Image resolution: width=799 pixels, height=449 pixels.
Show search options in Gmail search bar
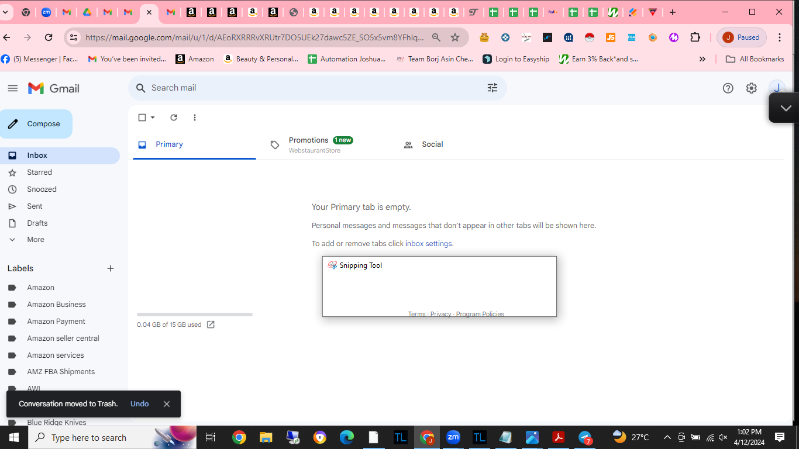pos(493,88)
